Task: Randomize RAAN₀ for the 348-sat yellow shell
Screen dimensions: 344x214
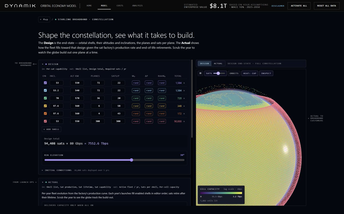Action: coord(162,106)
